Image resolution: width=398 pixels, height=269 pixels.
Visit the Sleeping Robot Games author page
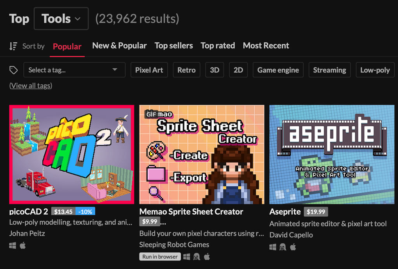174,245
